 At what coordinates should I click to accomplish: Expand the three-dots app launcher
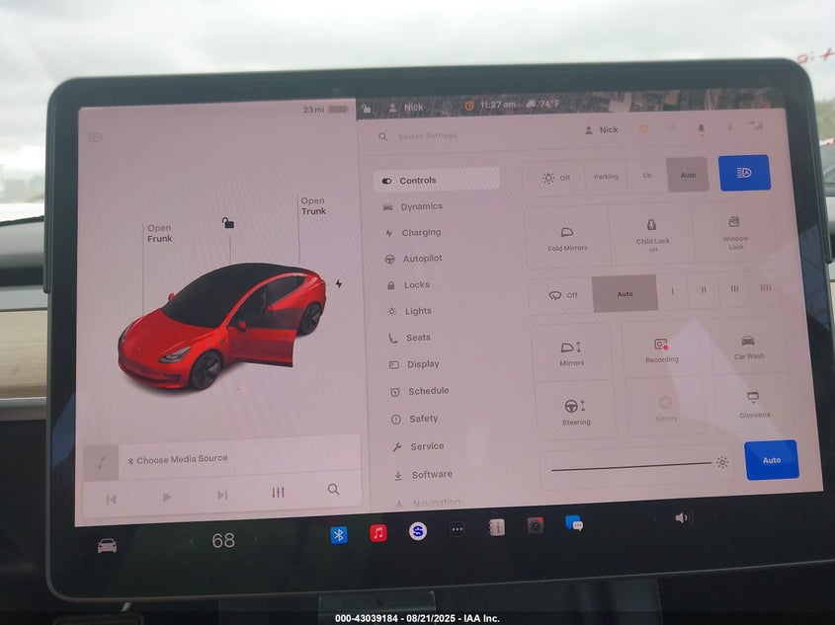(457, 529)
